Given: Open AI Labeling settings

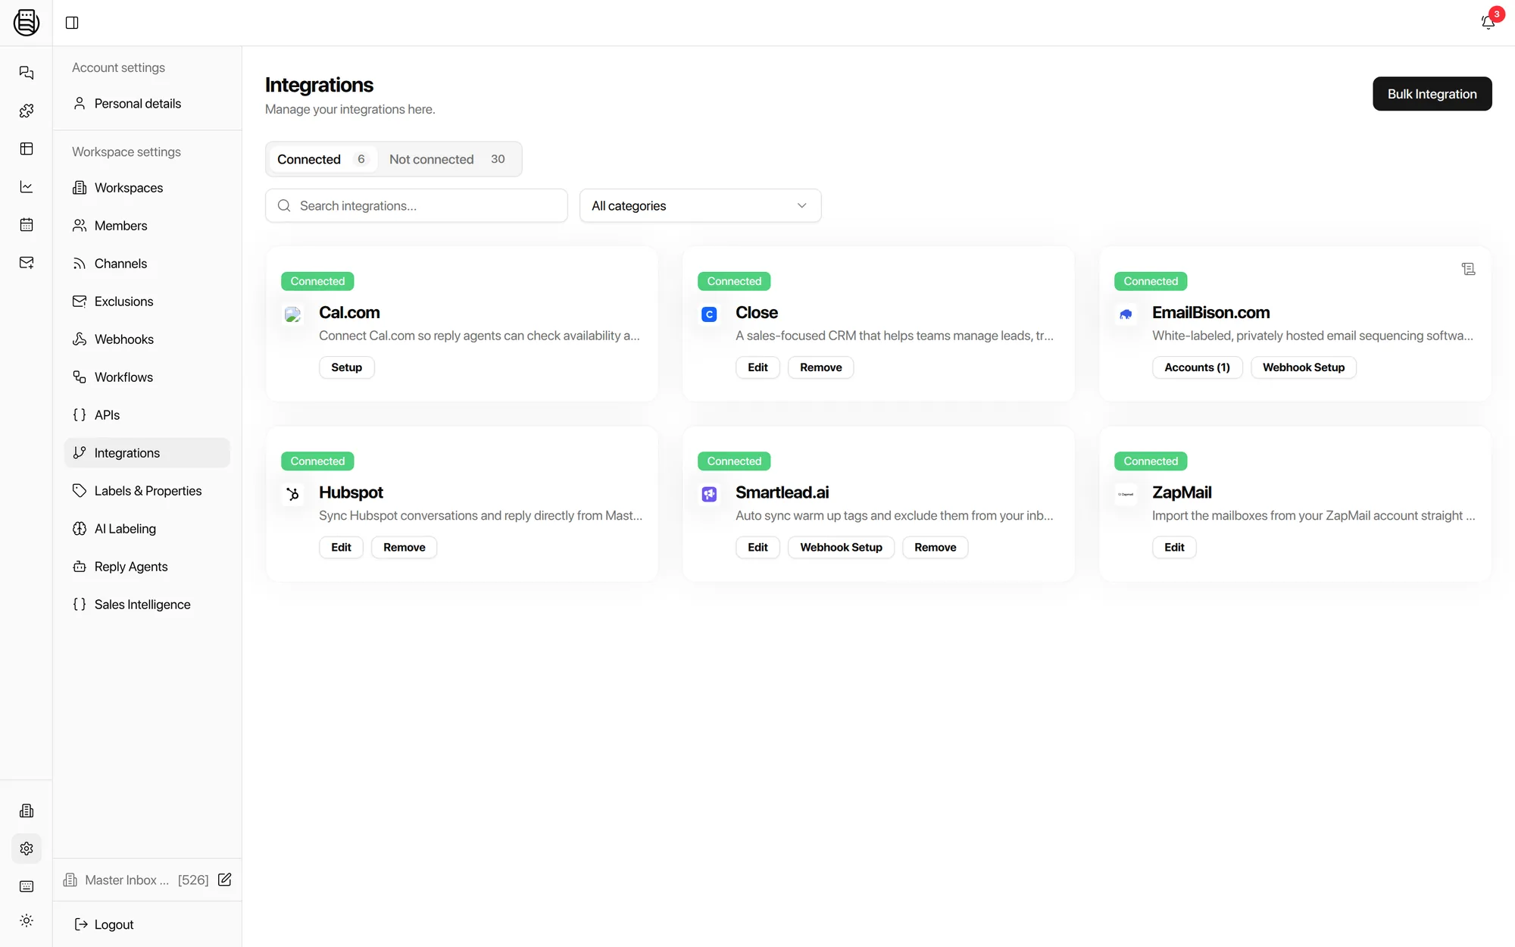Looking at the screenshot, I should click(147, 529).
